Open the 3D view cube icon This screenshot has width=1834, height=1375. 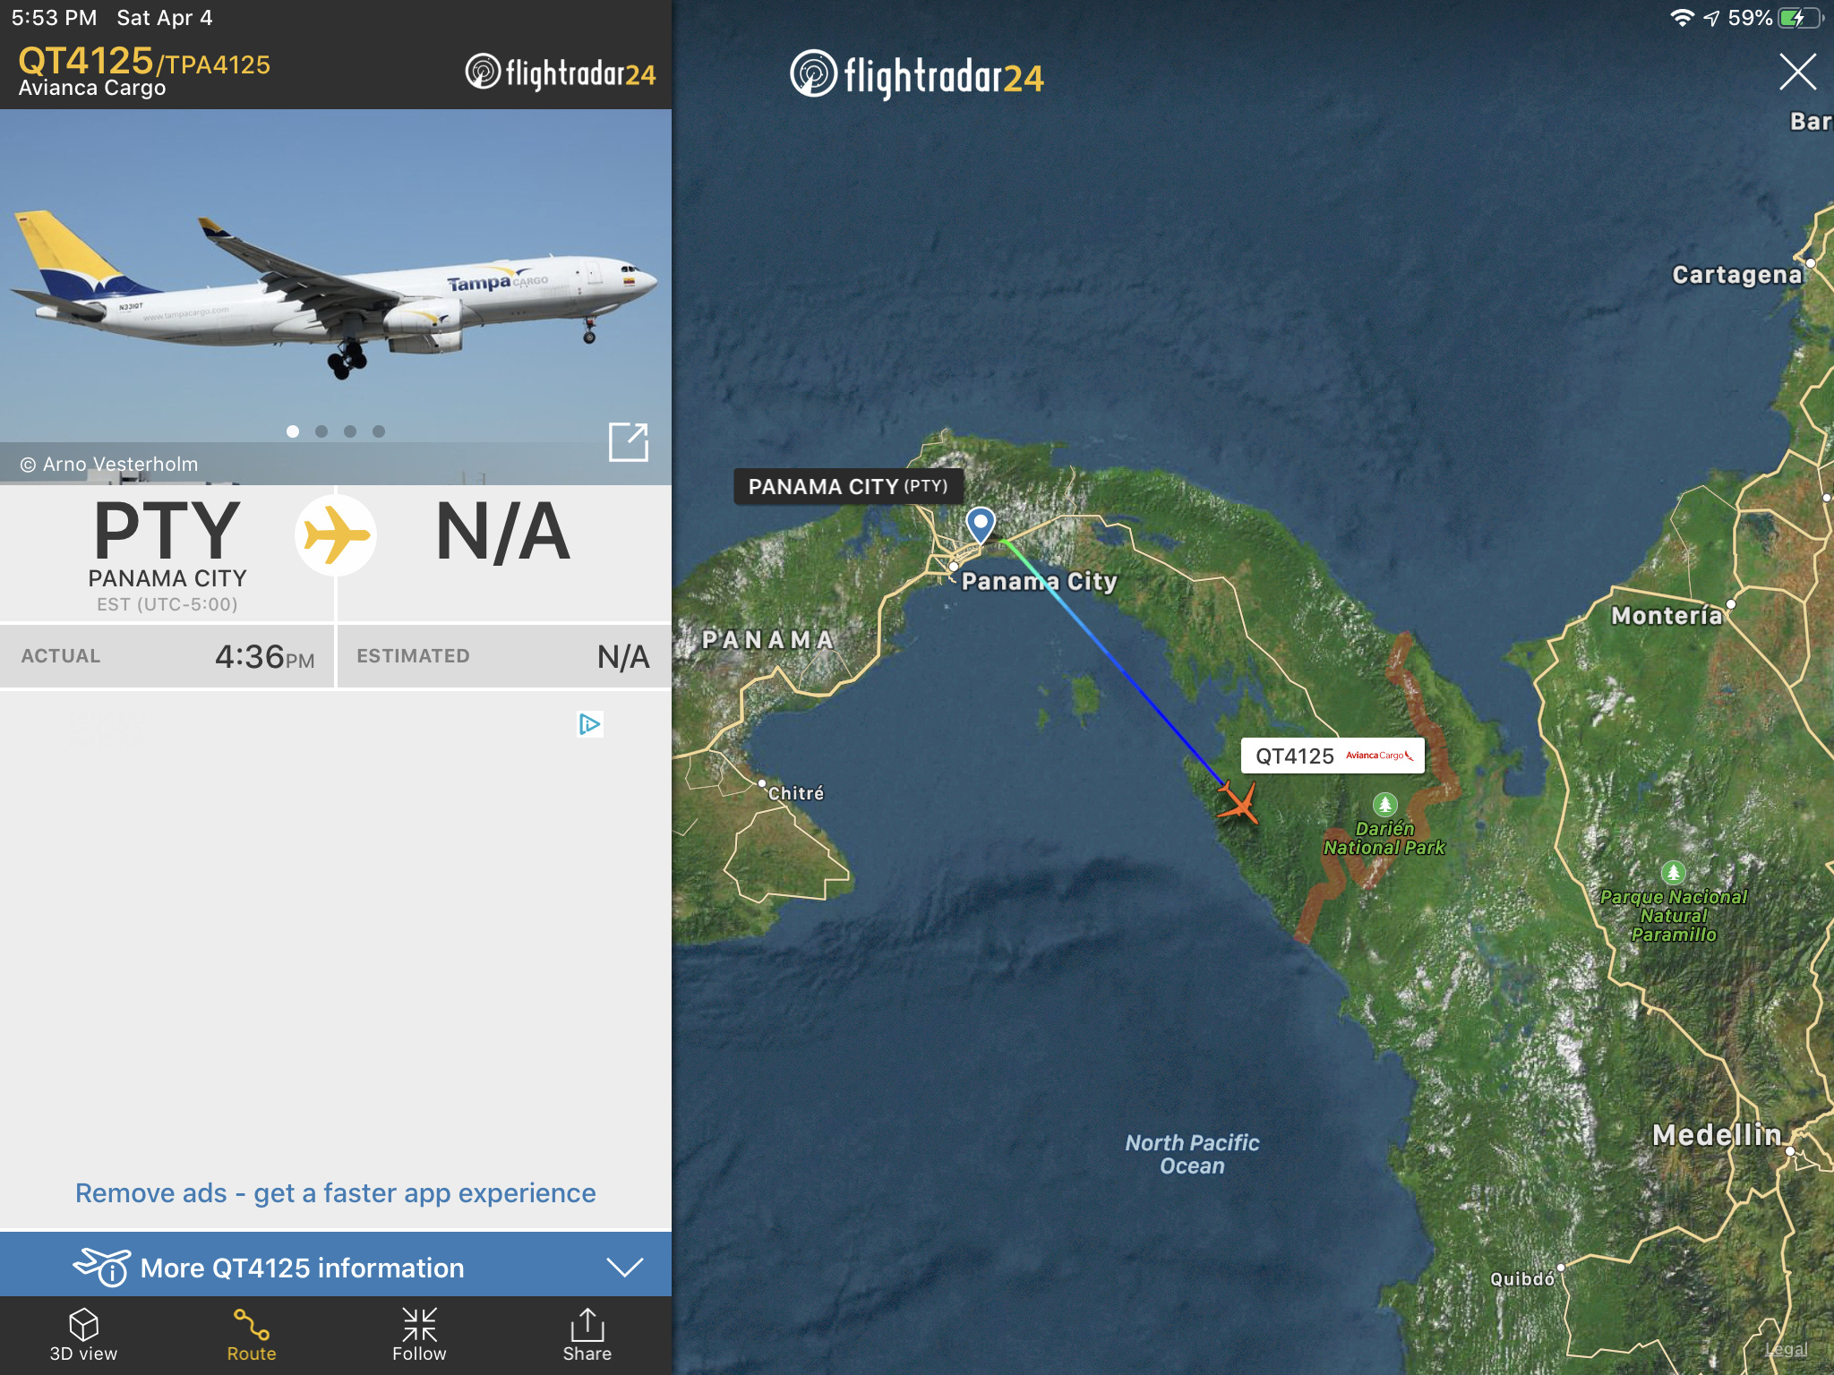tap(83, 1324)
